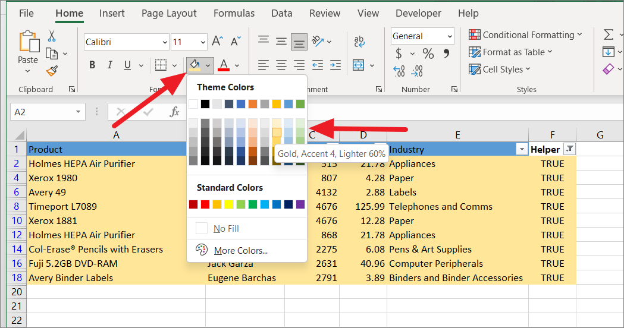Screen dimensions: 624x328
Task: Toggle Italic formatting
Action: pos(110,65)
